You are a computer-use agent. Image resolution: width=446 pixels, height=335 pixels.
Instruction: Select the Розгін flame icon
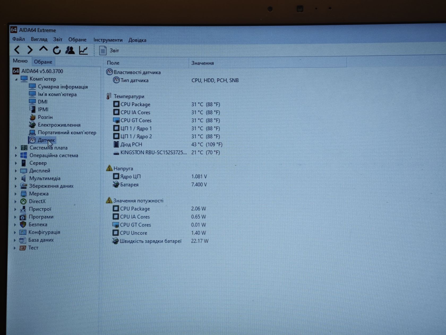(x=32, y=117)
